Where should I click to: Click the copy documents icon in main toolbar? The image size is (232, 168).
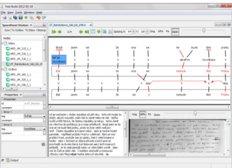31,18
